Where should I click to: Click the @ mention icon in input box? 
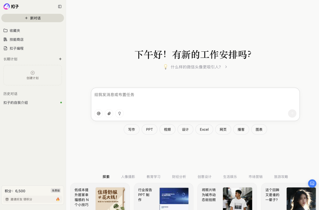coord(99,113)
